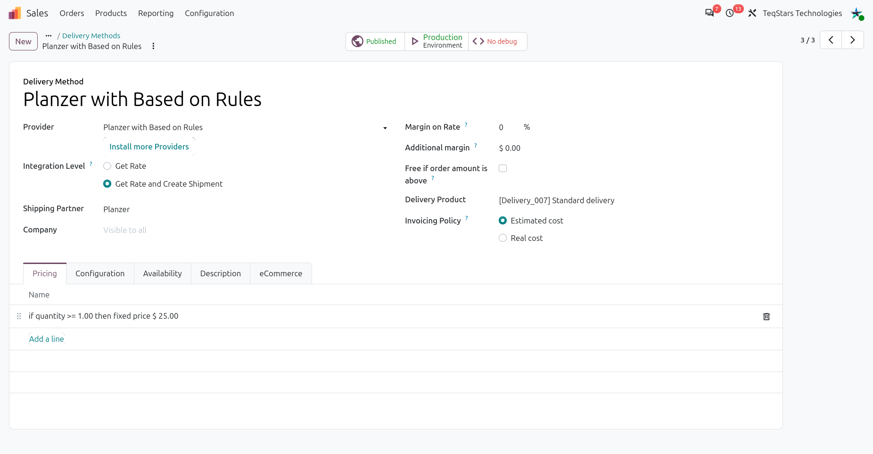Show Invoicing Policy help question mark
The width and height of the screenshot is (873, 454).
467,218
